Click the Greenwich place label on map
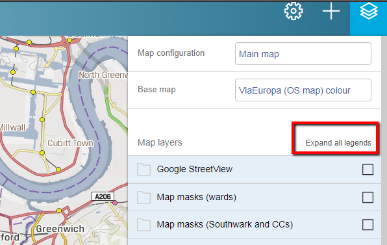 60,229
